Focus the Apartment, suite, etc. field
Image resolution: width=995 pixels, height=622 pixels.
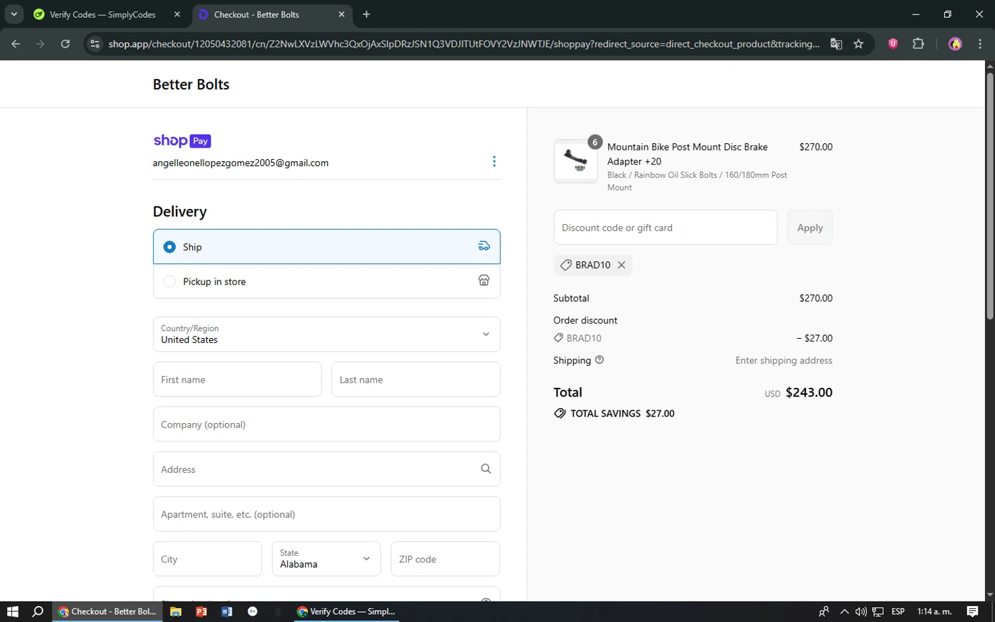pos(326,514)
